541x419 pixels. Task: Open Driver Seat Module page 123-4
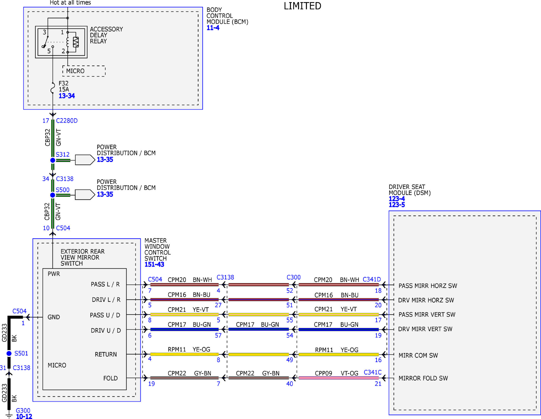(x=396, y=199)
